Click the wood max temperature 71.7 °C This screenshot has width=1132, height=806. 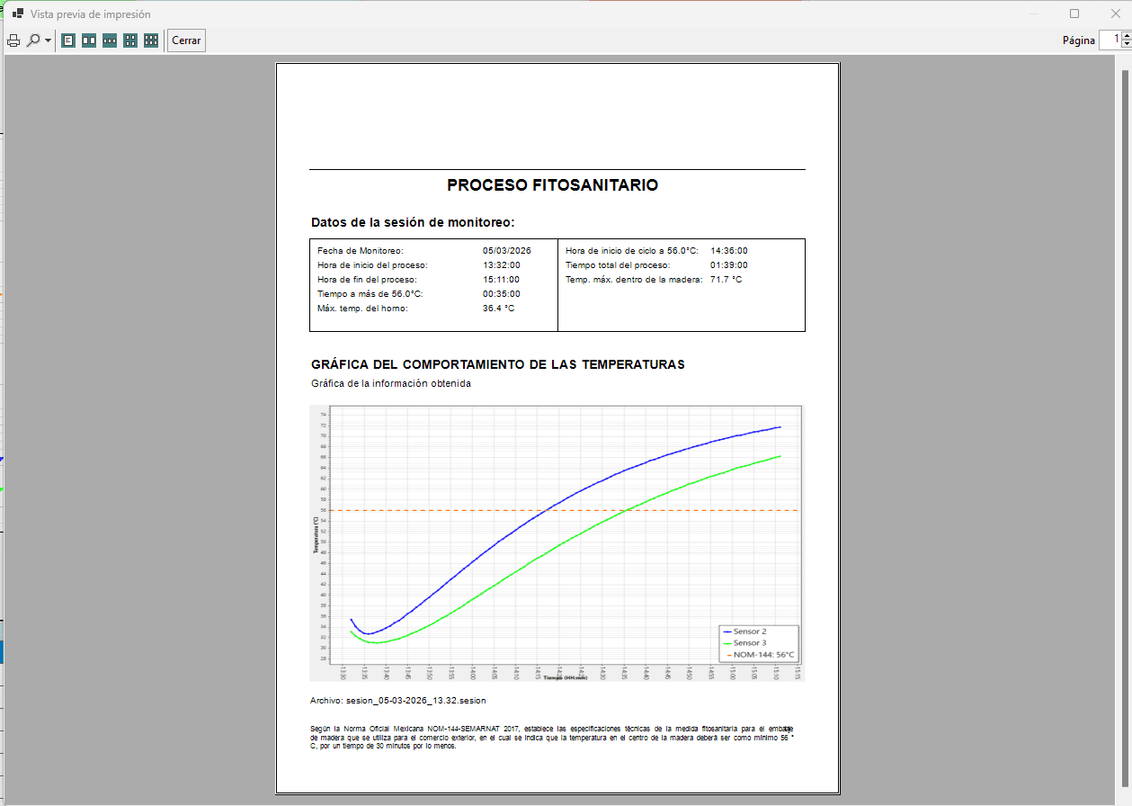click(x=726, y=280)
